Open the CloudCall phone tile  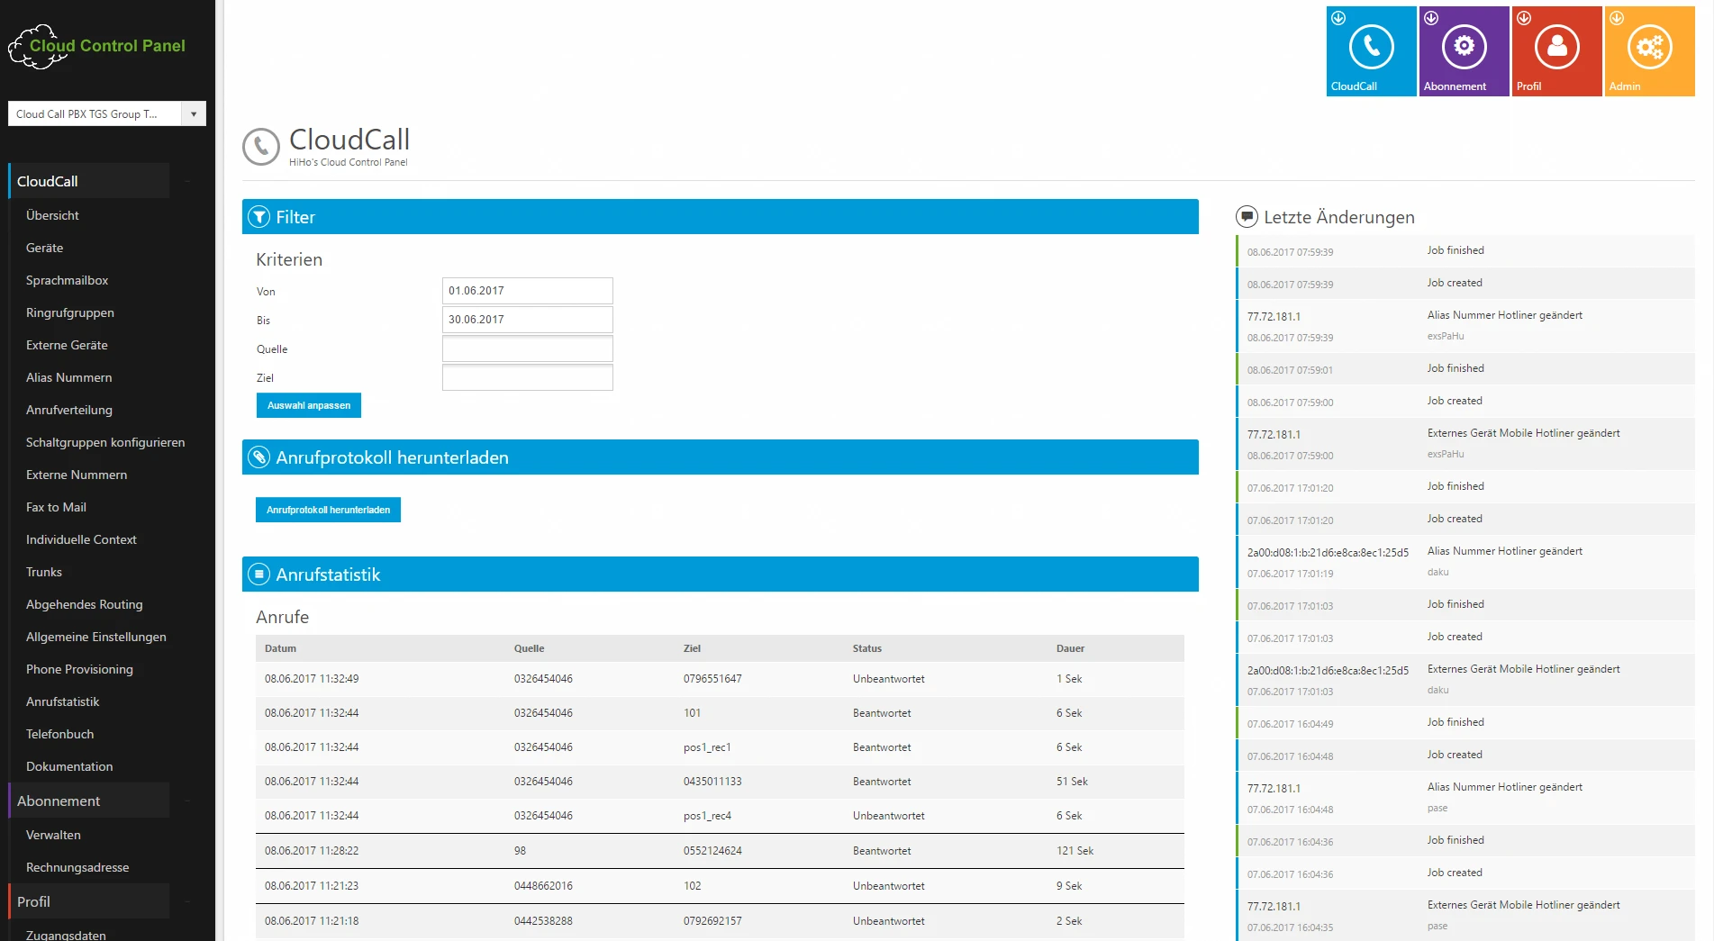coord(1371,50)
